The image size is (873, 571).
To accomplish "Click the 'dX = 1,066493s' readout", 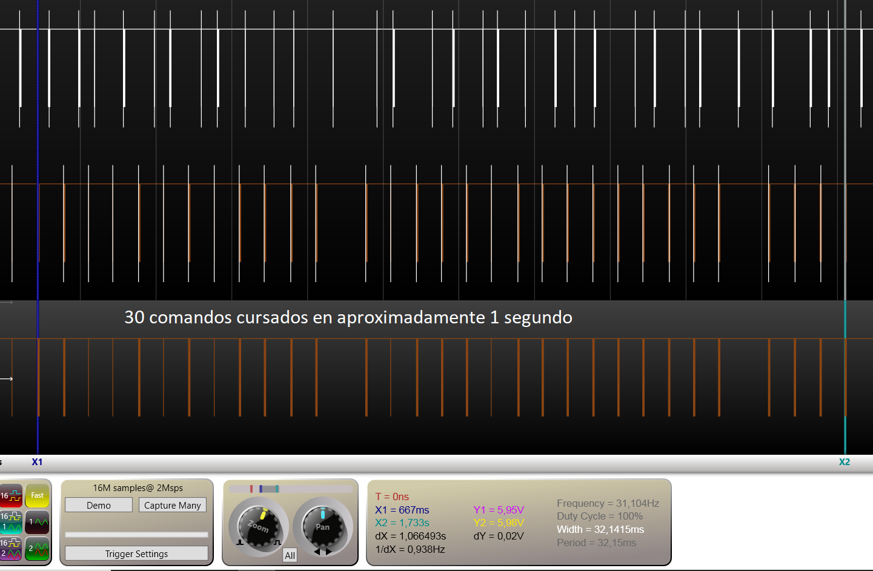I will point(411,536).
